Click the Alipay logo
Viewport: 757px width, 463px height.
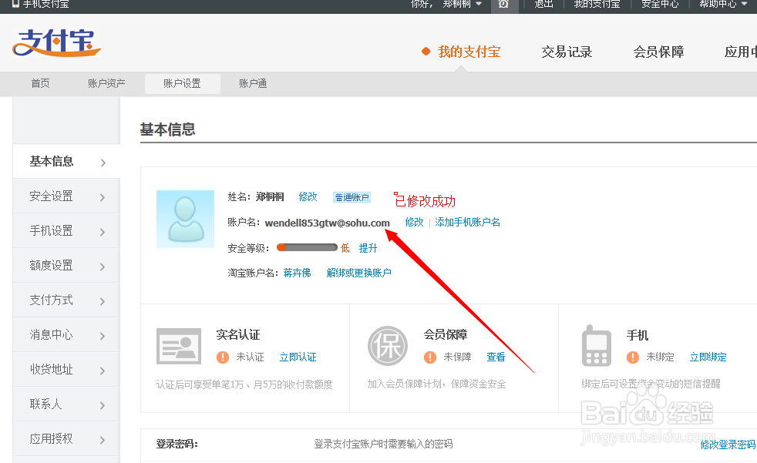56,42
